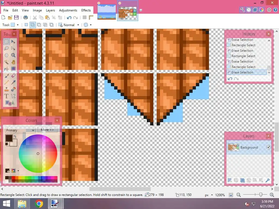
Task: Click the primary dark brown color swatch
Action: (x=9, y=138)
